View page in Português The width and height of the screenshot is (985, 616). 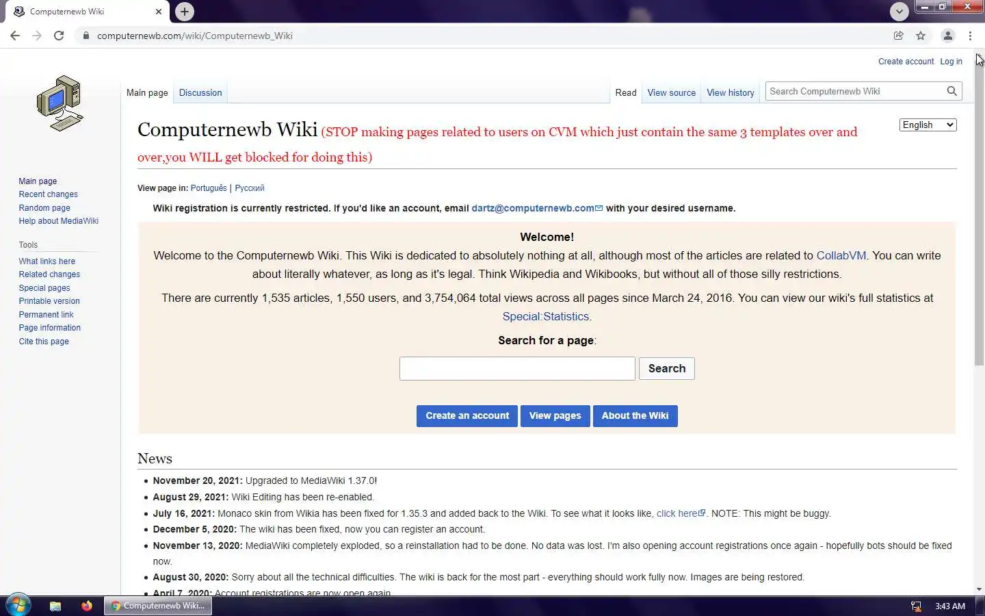[209, 188]
